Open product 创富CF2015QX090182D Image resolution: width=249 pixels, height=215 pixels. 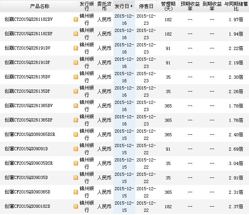[x=27, y=207]
